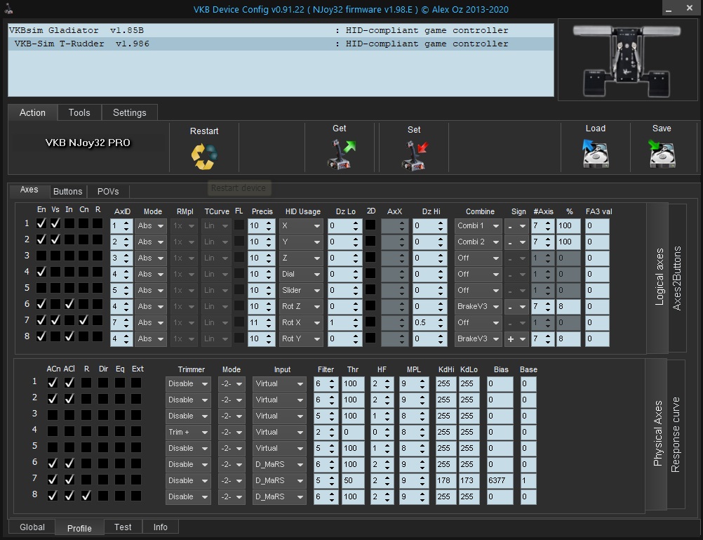The image size is (703, 540).
Task: Click the Bias field showing 6377
Action: (x=500, y=481)
